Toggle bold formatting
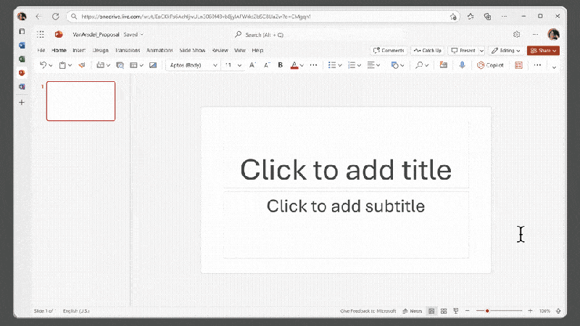This screenshot has height=326, width=580. tap(281, 65)
